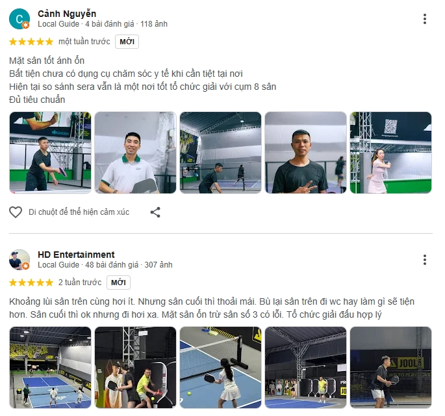The width and height of the screenshot is (445, 416).
Task: Open the HD Entertainment reviewer name link
Action: (x=76, y=254)
